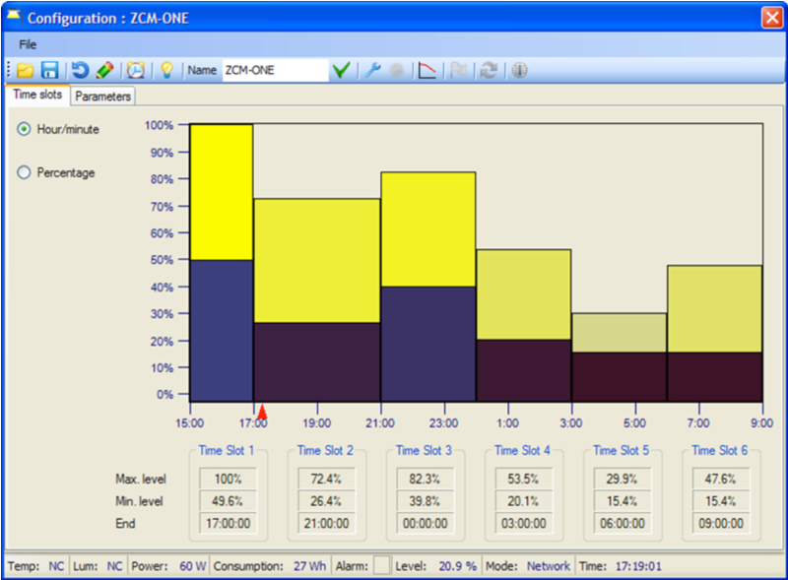Select the Hour/minute radio button
This screenshot has width=788, height=580.
(25, 129)
